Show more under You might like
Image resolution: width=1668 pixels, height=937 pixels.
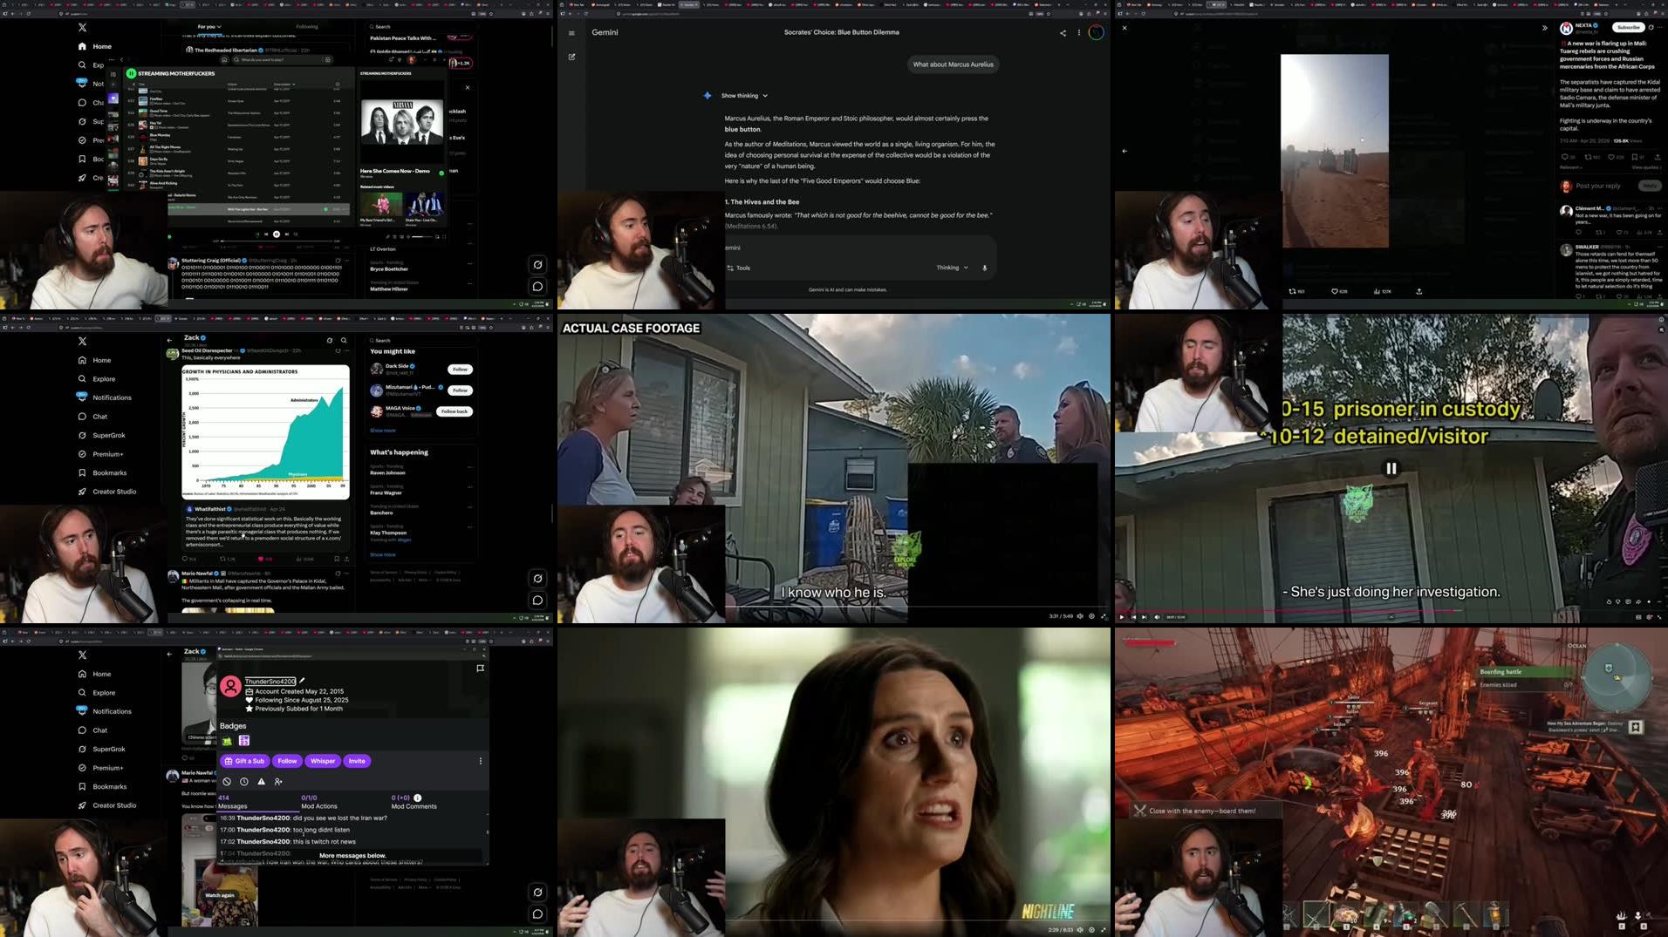click(x=382, y=431)
